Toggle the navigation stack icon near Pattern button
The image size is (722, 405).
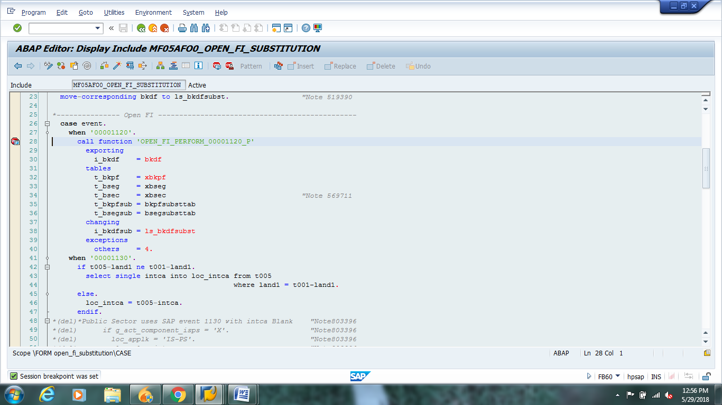pos(279,66)
